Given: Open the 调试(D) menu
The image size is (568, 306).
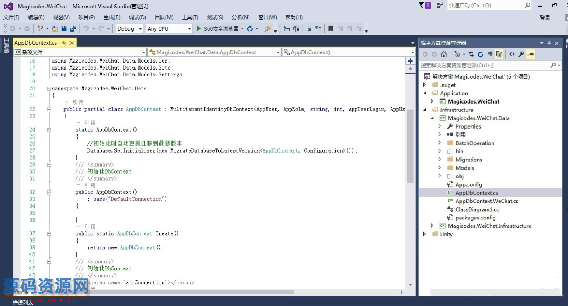Looking at the screenshot, I should tap(138, 17).
